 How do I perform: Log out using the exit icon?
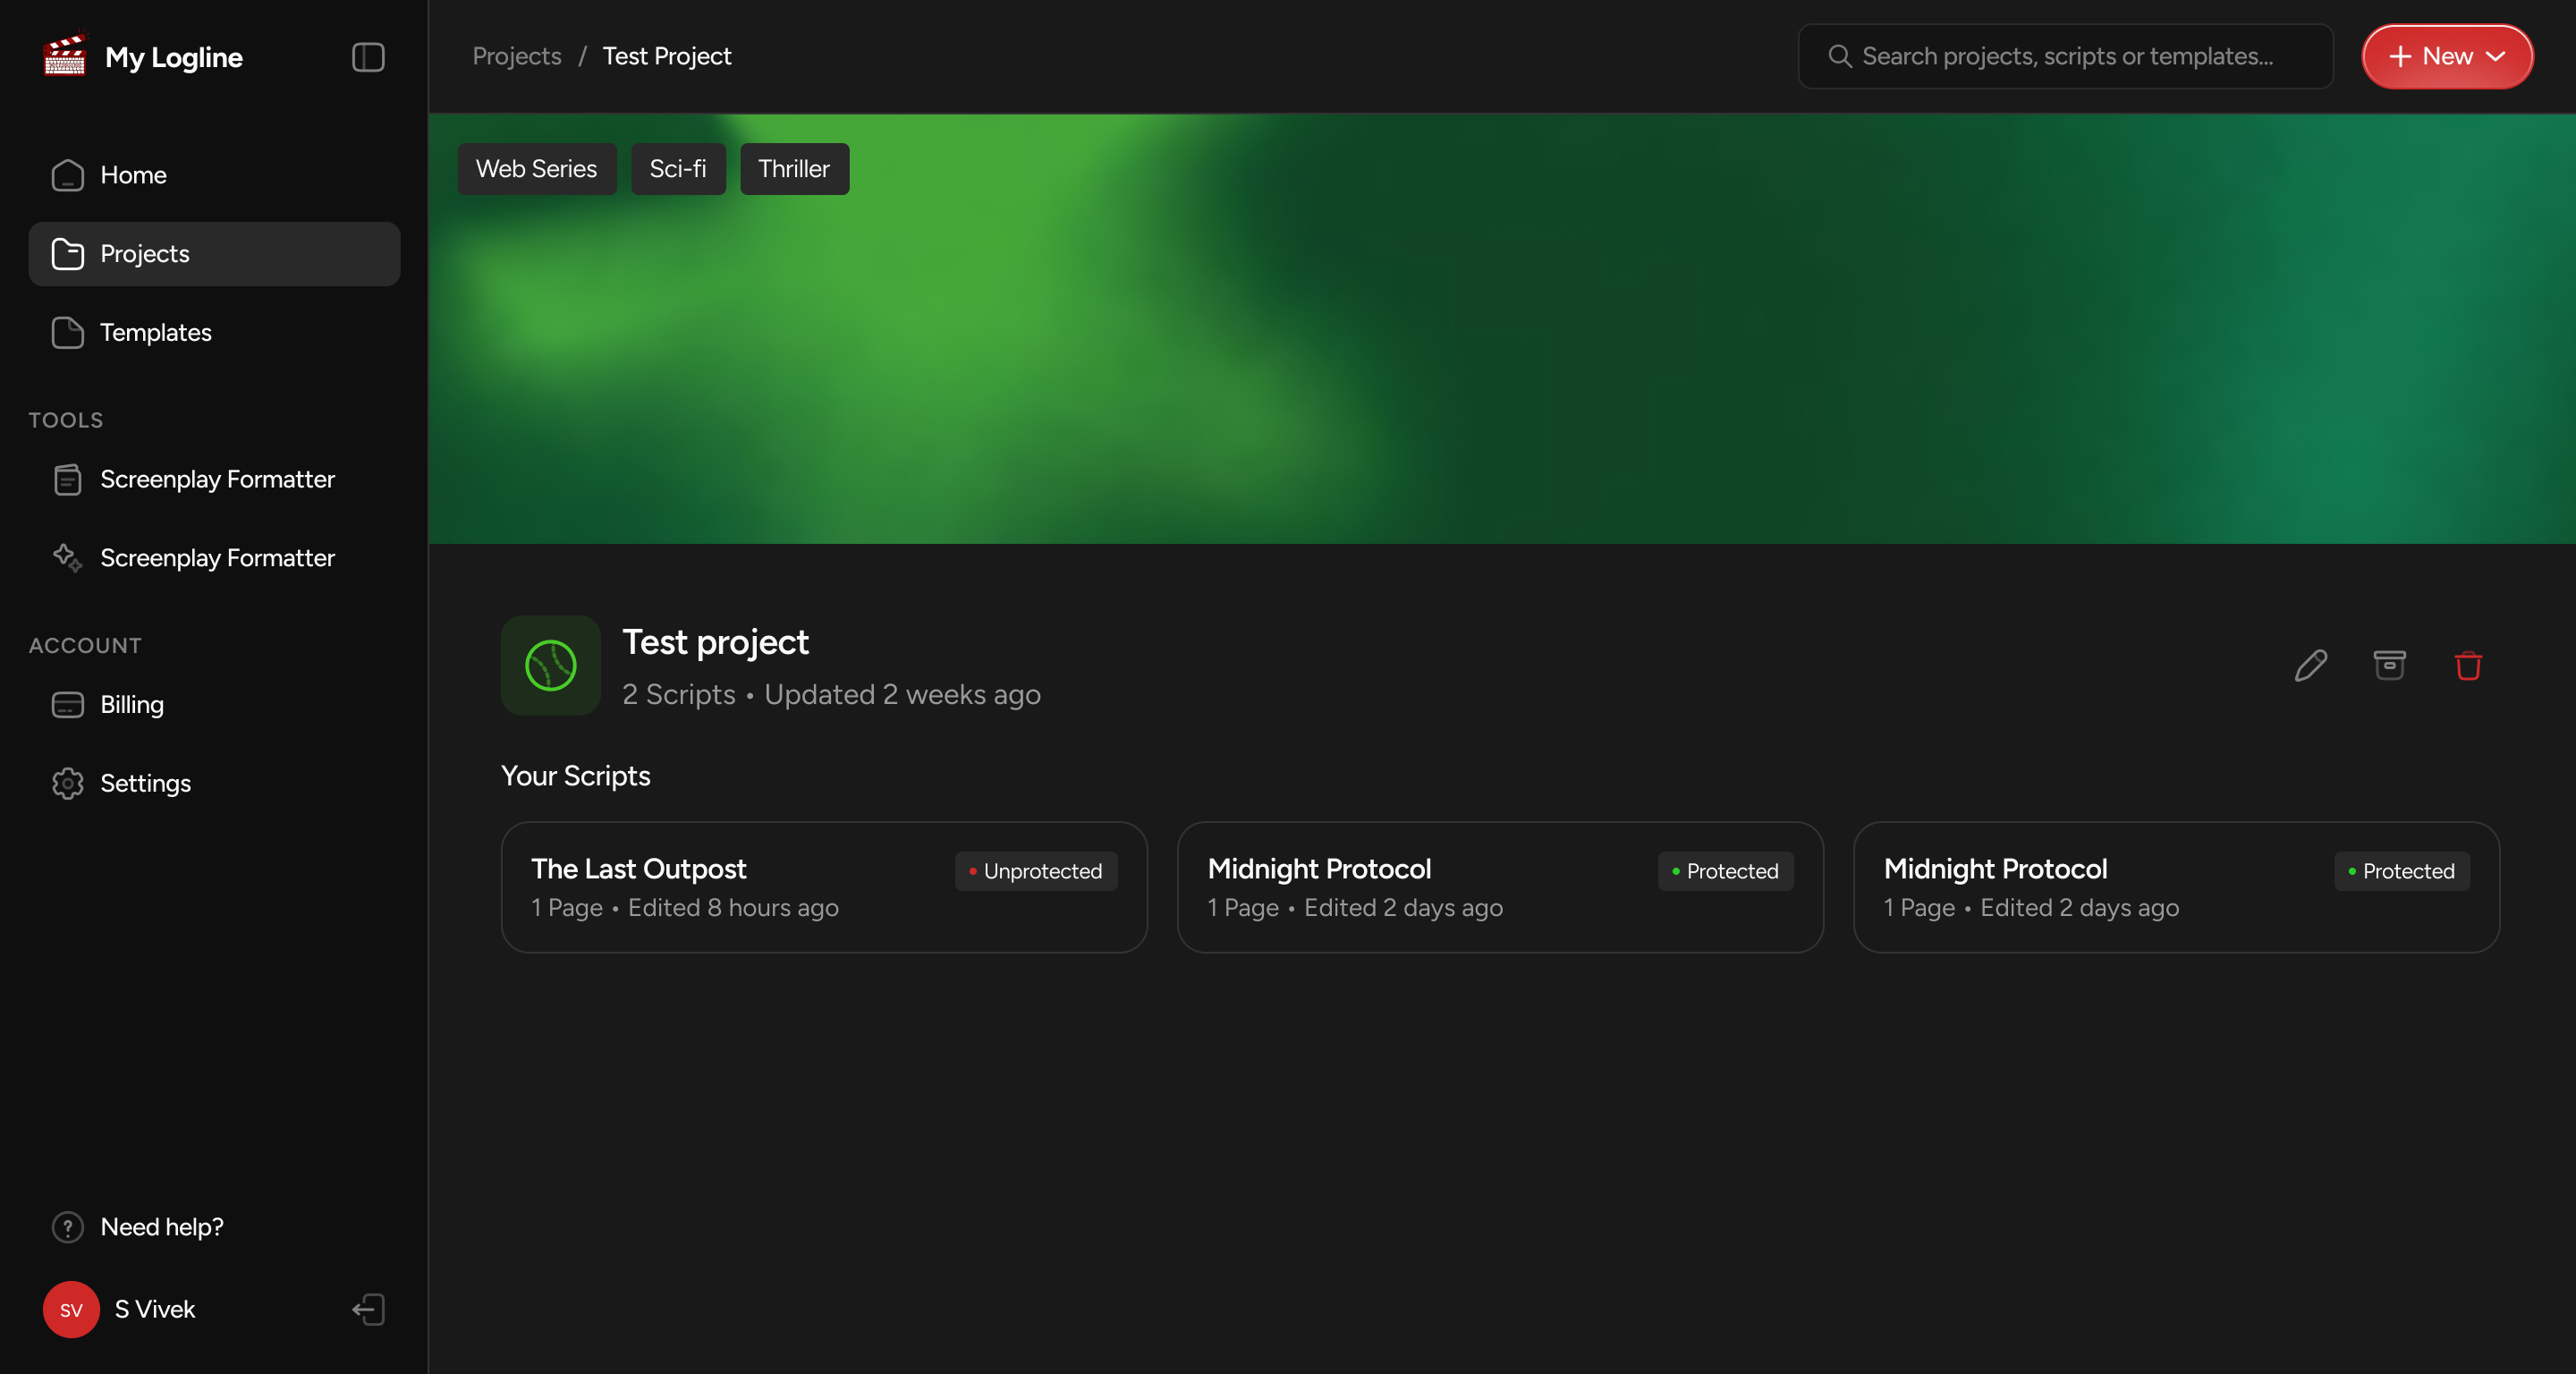[368, 1309]
